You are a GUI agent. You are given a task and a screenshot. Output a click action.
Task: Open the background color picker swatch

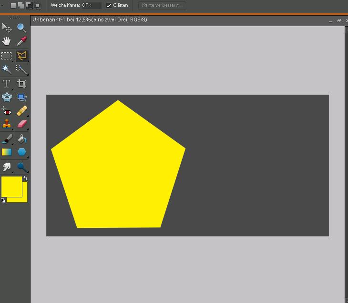(x=25, y=199)
